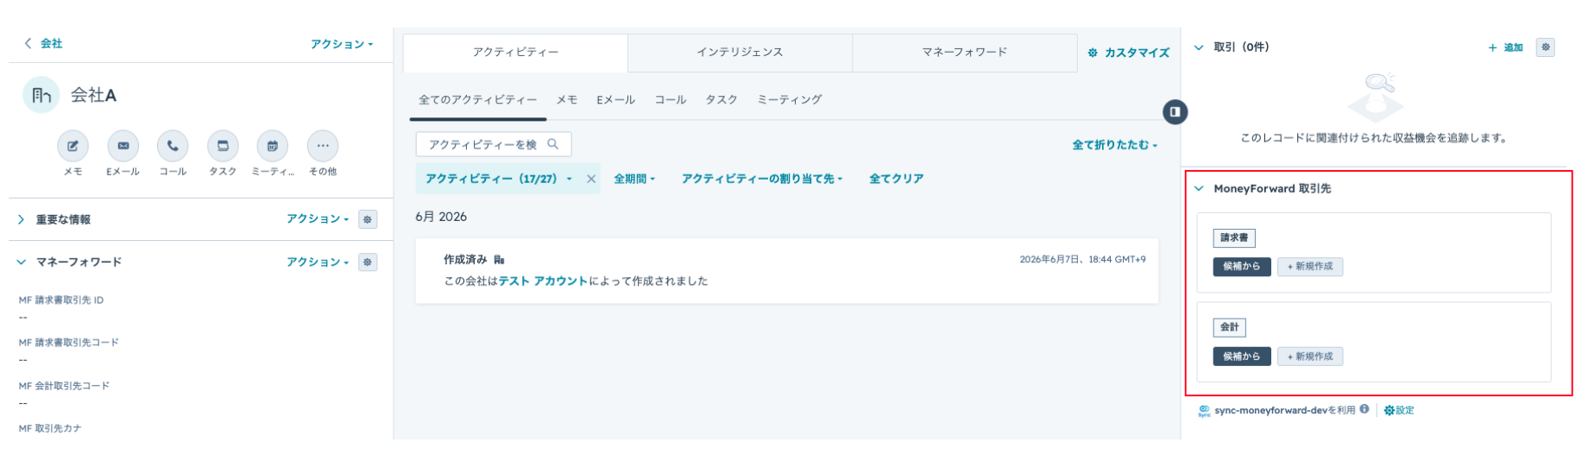Switch to the マネーフォワード tab
This screenshot has height=461, width=1588.
click(965, 53)
